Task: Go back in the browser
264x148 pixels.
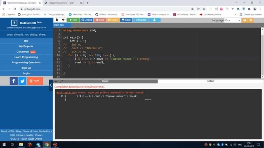Action: [x=4, y=9]
